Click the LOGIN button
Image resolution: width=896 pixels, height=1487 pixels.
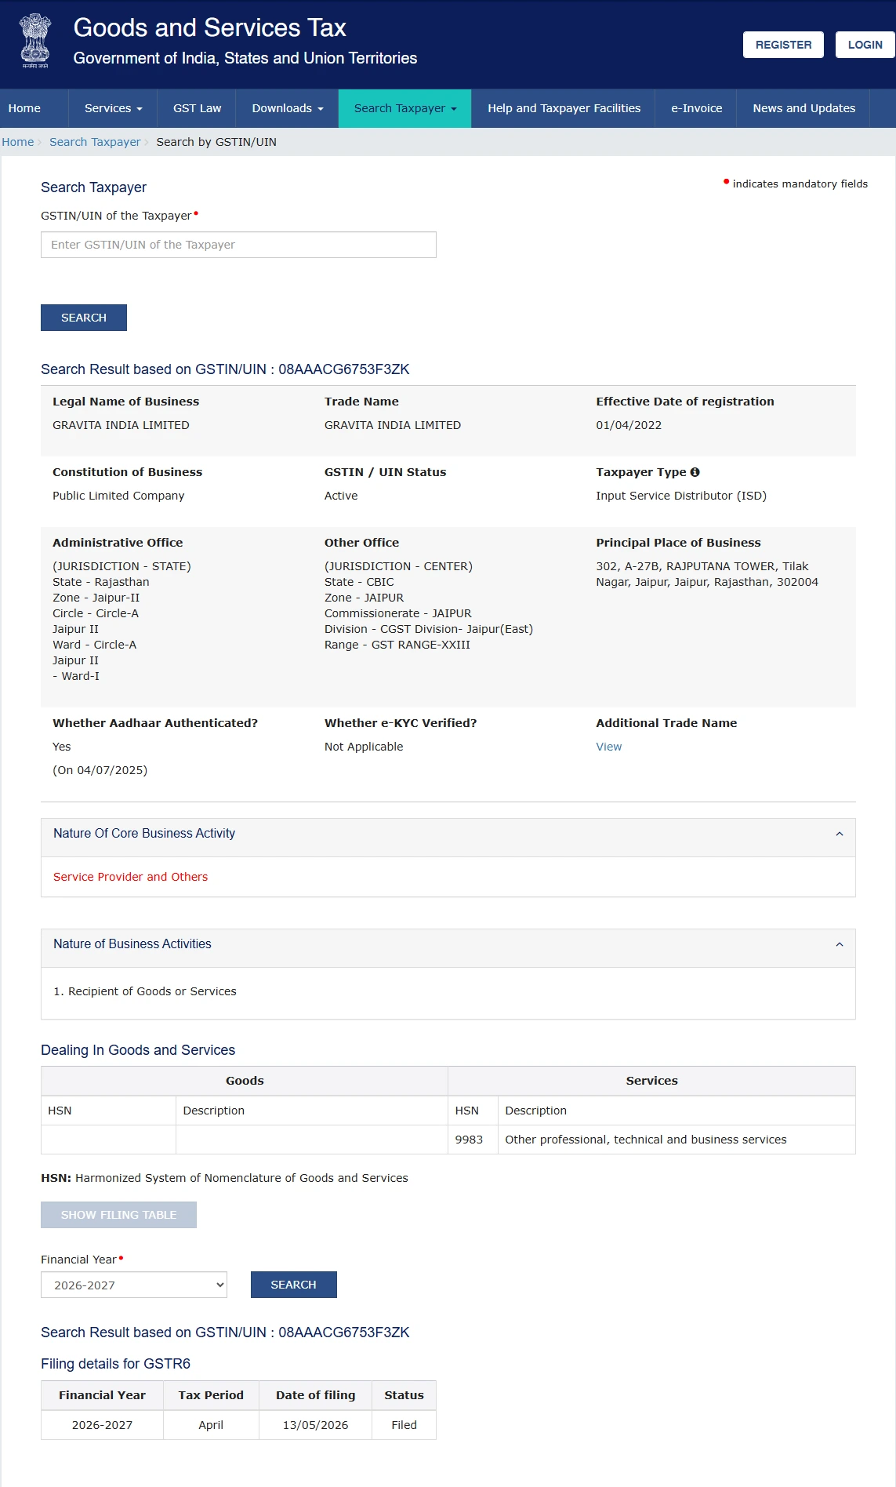pos(865,45)
